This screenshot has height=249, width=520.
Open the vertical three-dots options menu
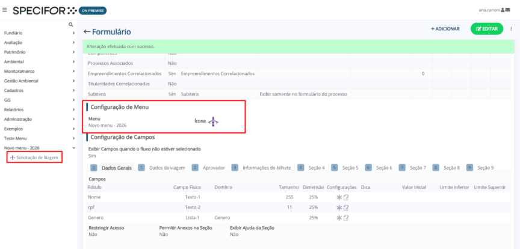coord(511,29)
